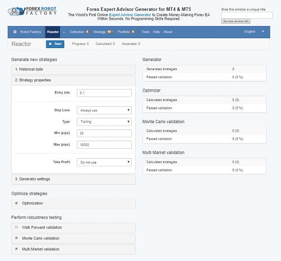Open the stop loss Type dropdown
The height and width of the screenshot is (261, 281).
pos(104,122)
